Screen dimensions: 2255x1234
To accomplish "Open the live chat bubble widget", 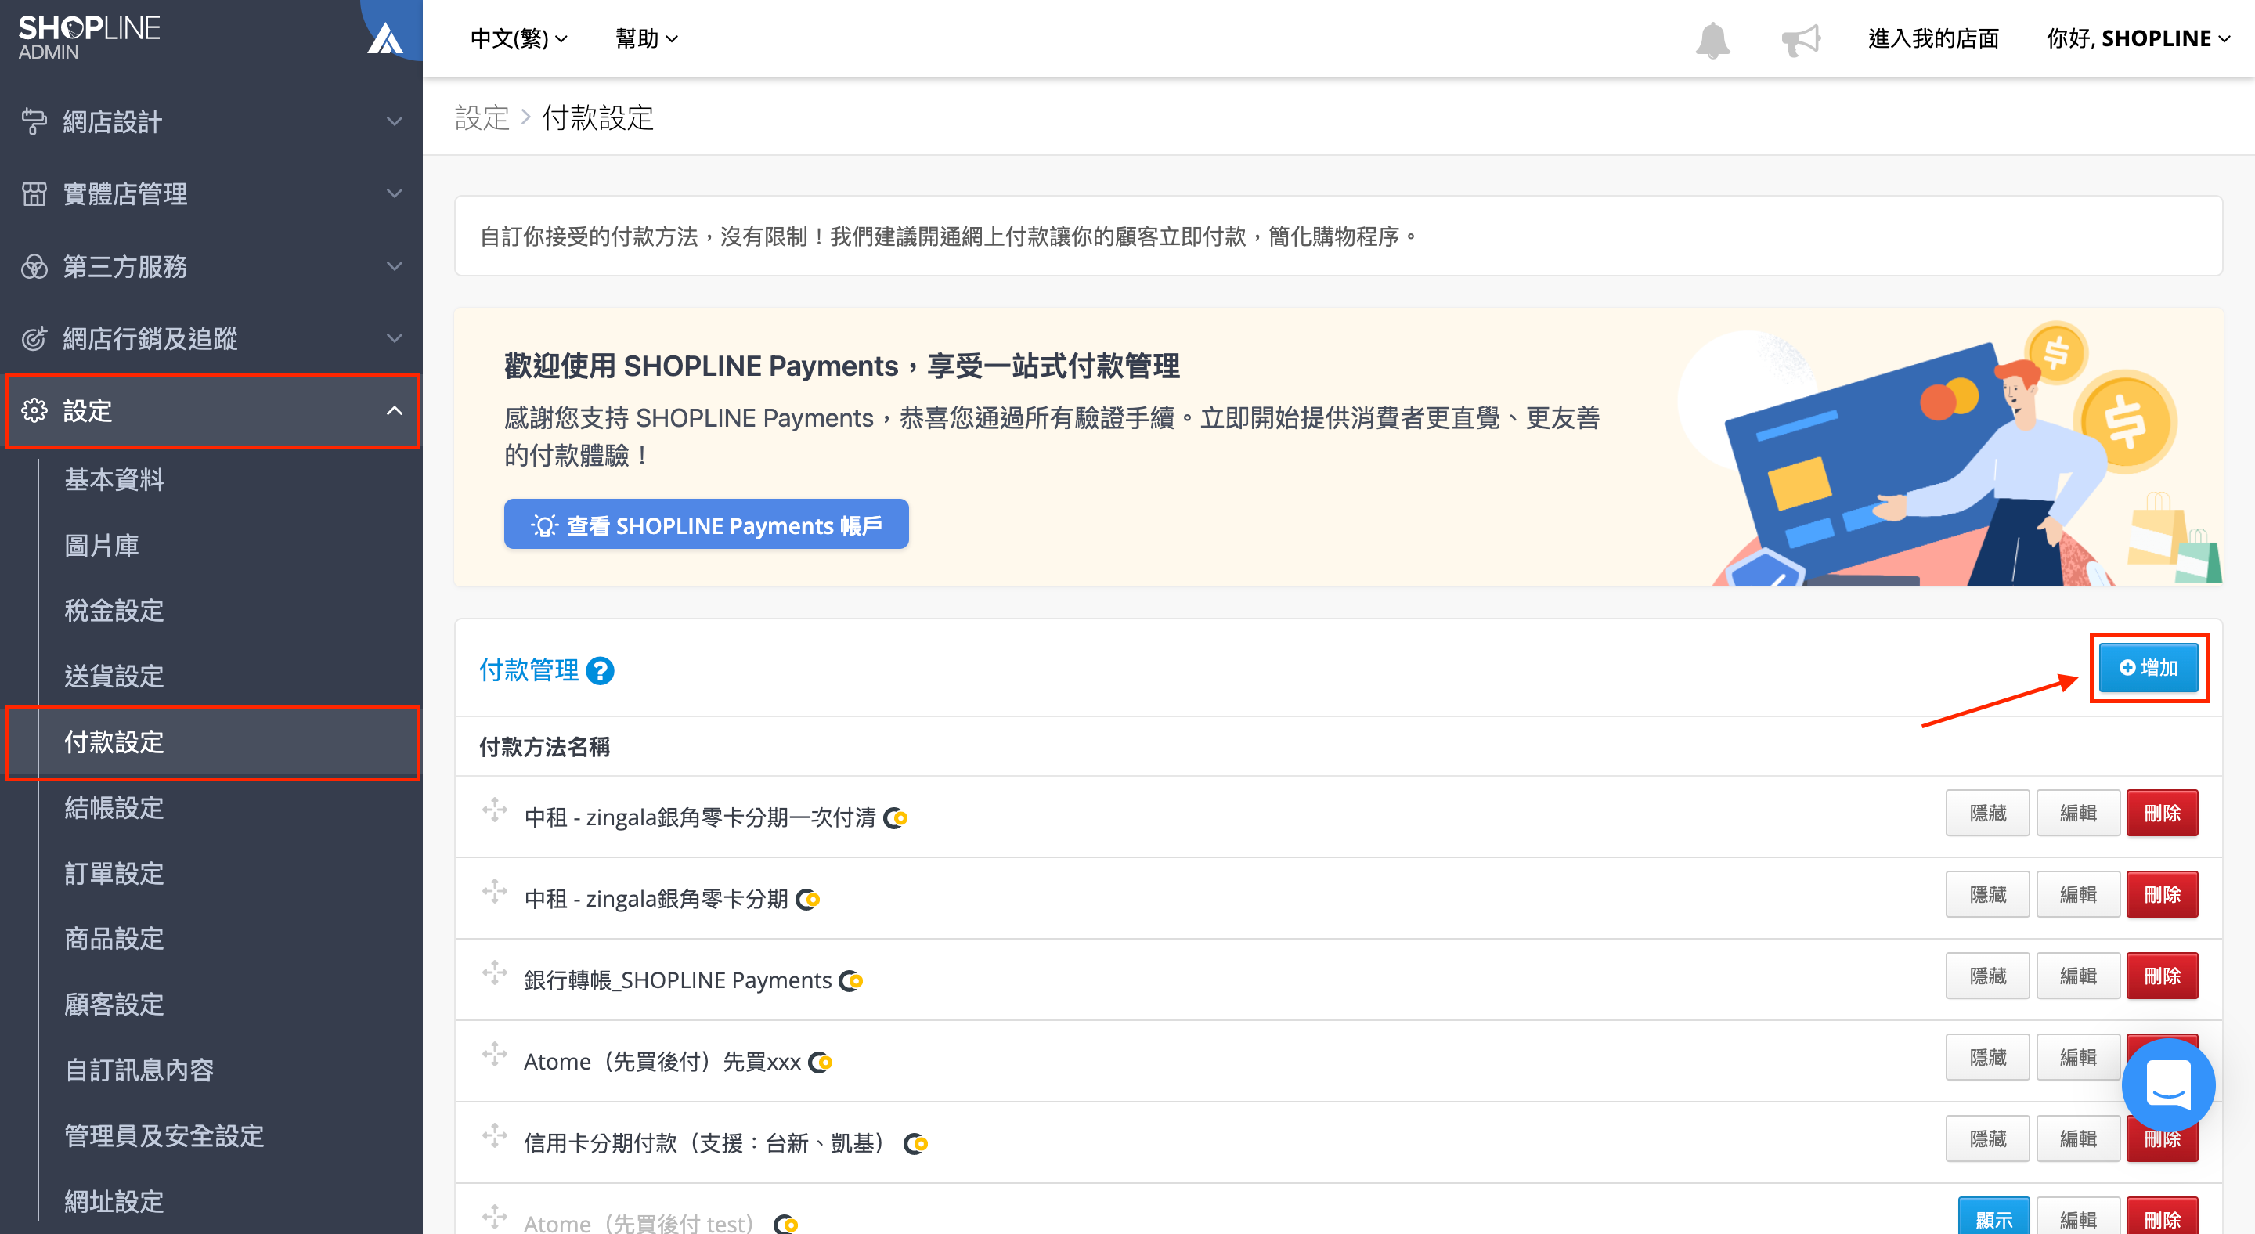I will tap(2168, 1084).
